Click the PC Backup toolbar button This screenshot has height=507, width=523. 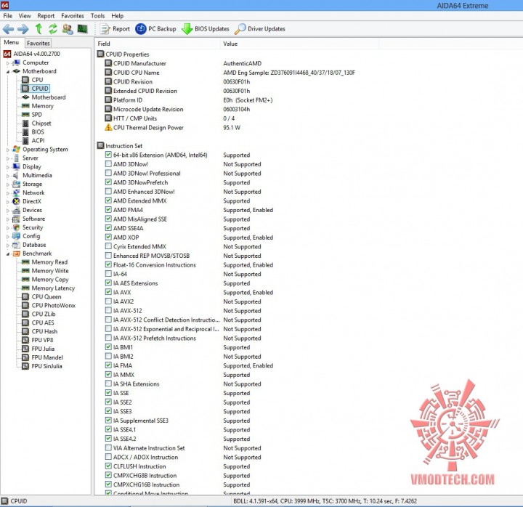[x=155, y=29]
